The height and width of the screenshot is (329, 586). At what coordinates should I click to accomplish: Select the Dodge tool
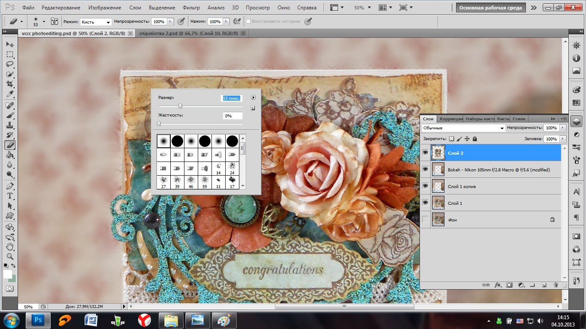click(x=10, y=174)
